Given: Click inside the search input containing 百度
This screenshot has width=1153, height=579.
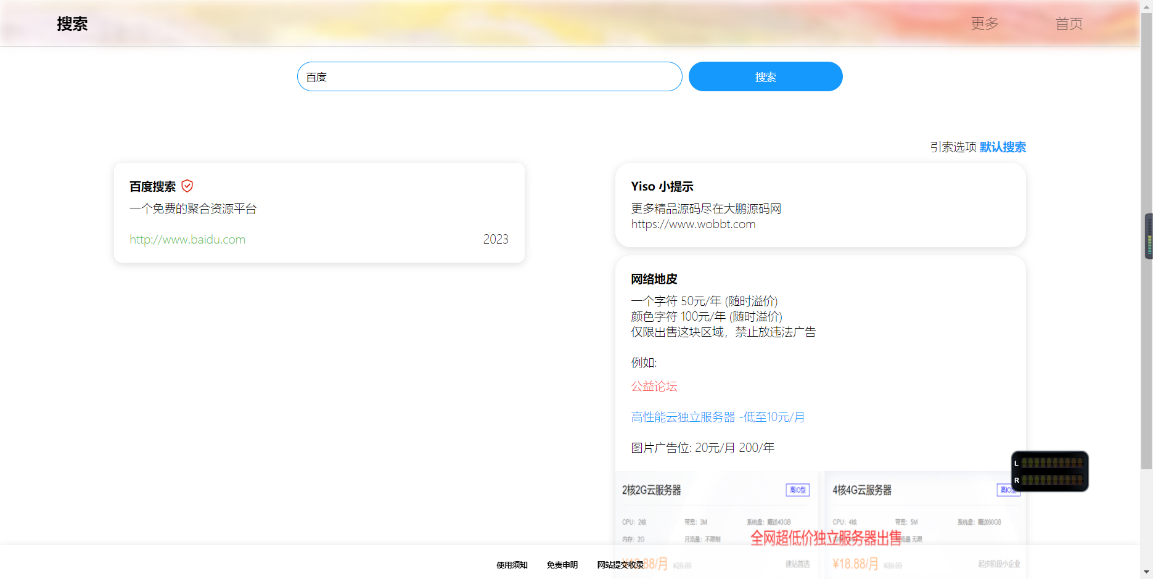Looking at the screenshot, I should (489, 76).
